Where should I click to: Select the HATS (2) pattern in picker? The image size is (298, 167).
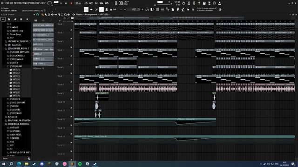[43, 54]
